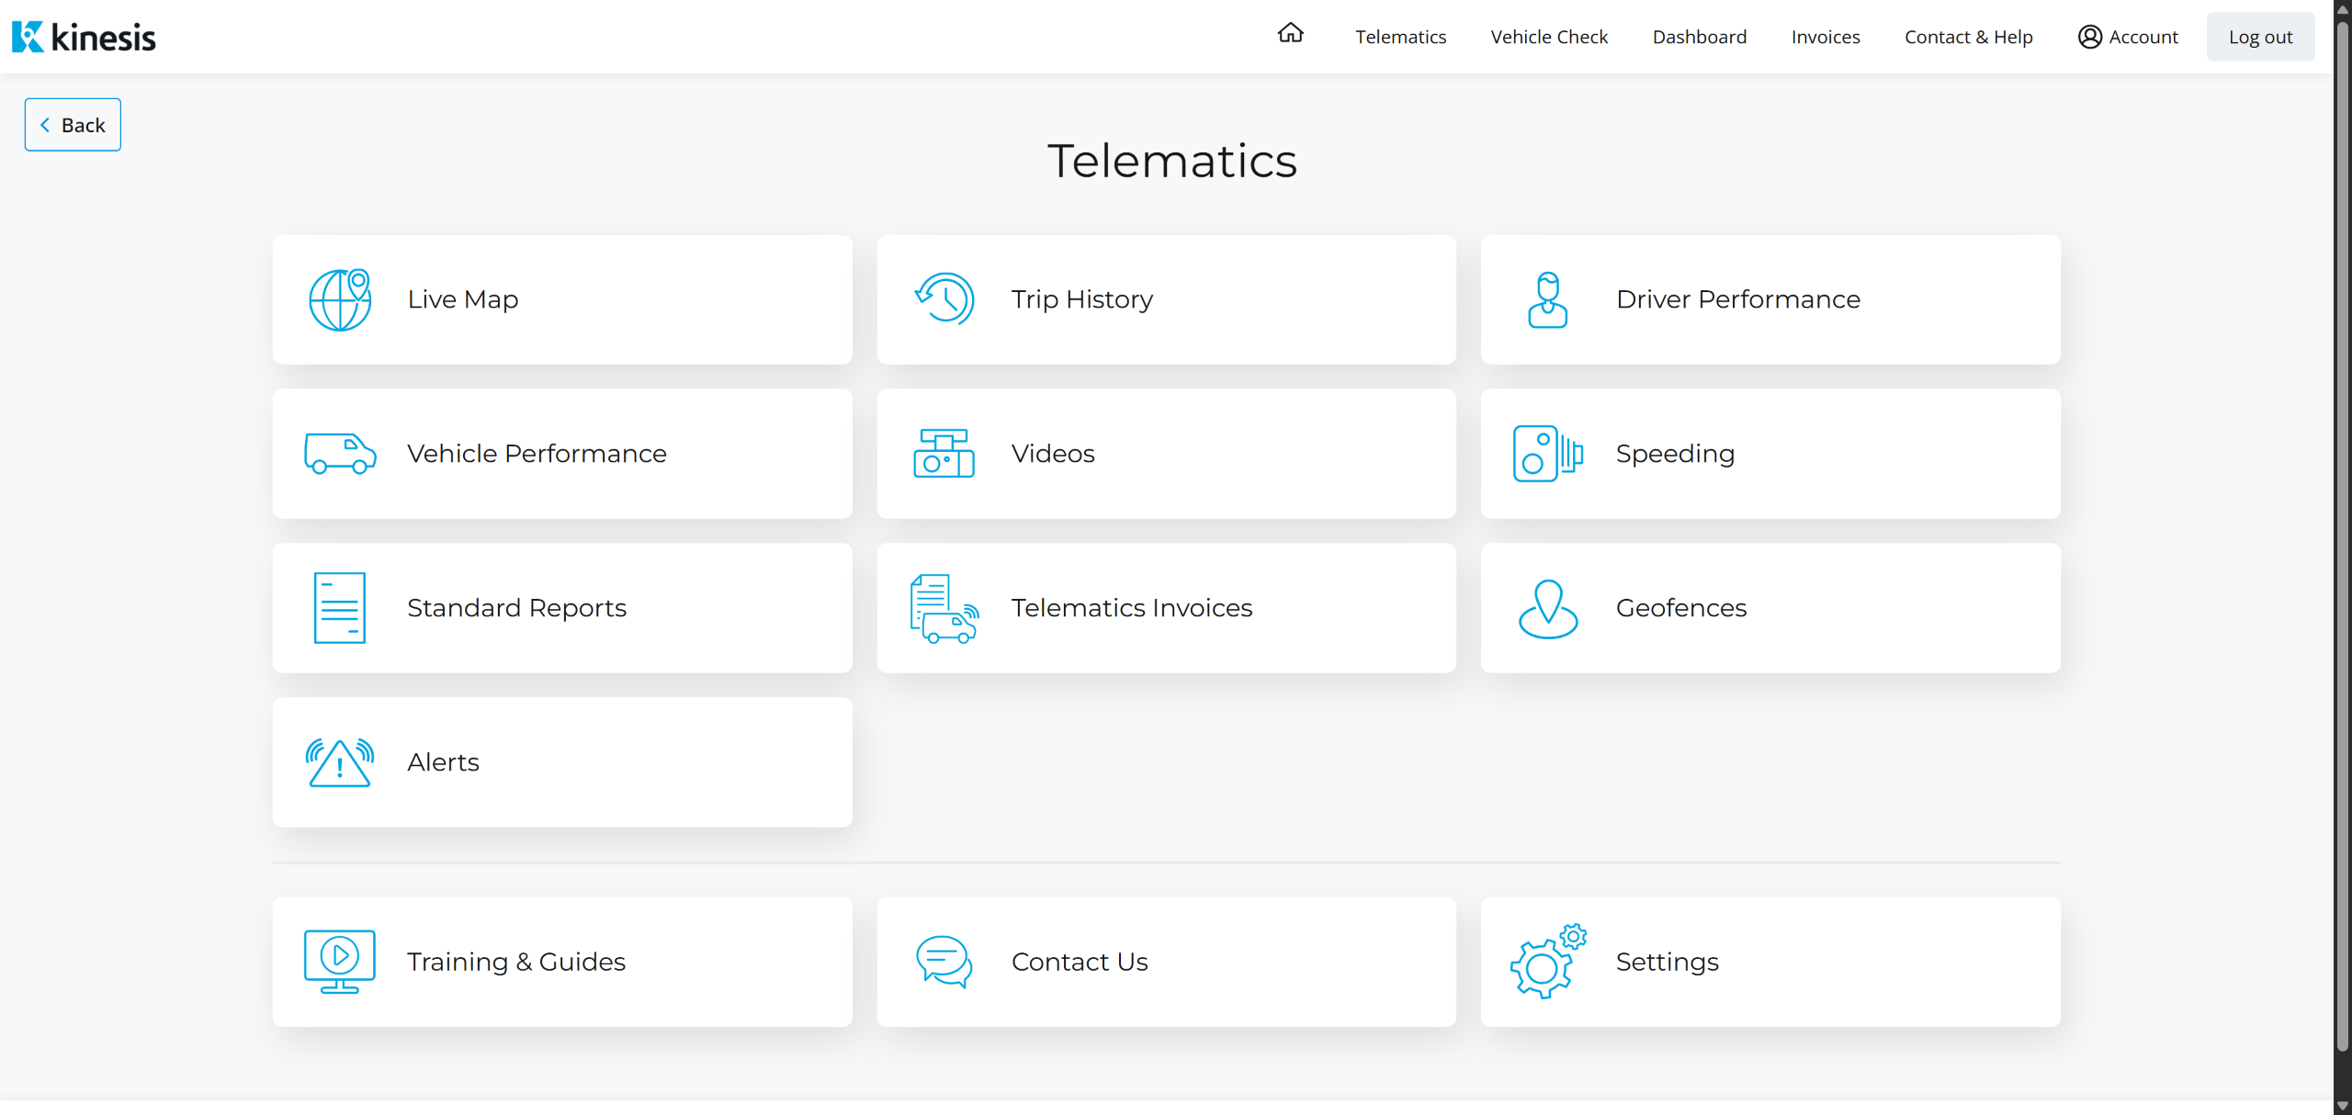Click the Geofences pin icon
2352x1115 pixels.
click(1547, 608)
